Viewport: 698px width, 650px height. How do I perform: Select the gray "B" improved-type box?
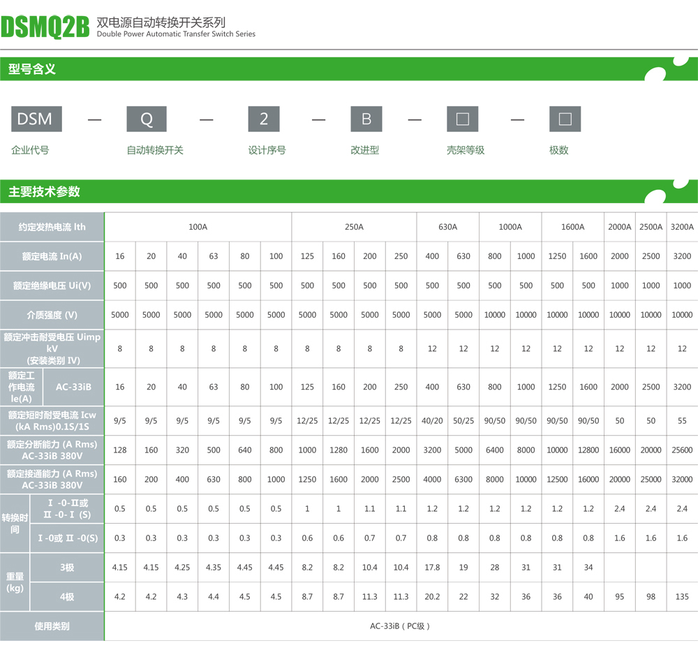tap(366, 119)
